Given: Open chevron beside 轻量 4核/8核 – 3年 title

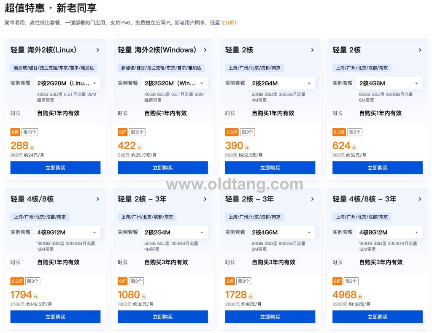Looking at the screenshot, I should 420,199.
